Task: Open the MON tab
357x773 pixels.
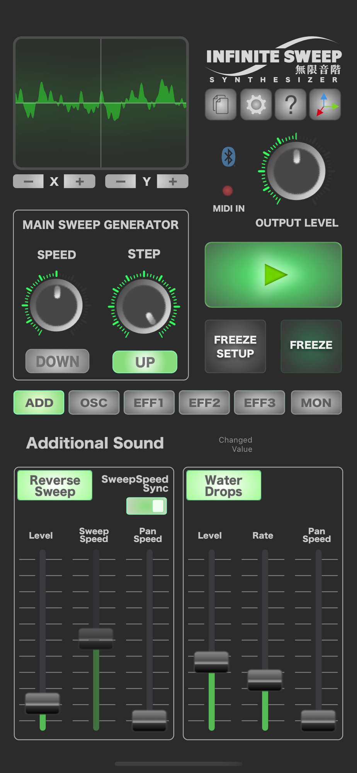Action: pyautogui.click(x=316, y=403)
